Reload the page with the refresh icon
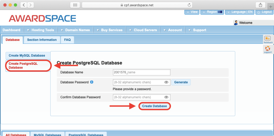 click(189, 5)
